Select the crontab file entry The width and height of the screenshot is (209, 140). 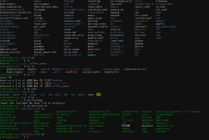(x=5, y=41)
